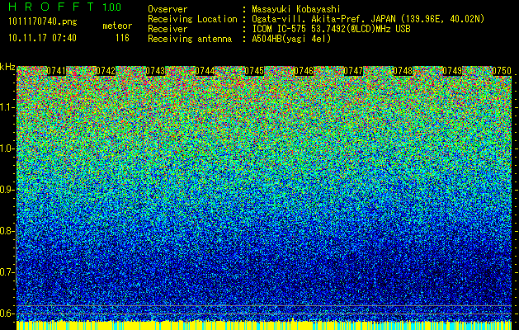Click the kHz axis unit label

click(x=7, y=67)
